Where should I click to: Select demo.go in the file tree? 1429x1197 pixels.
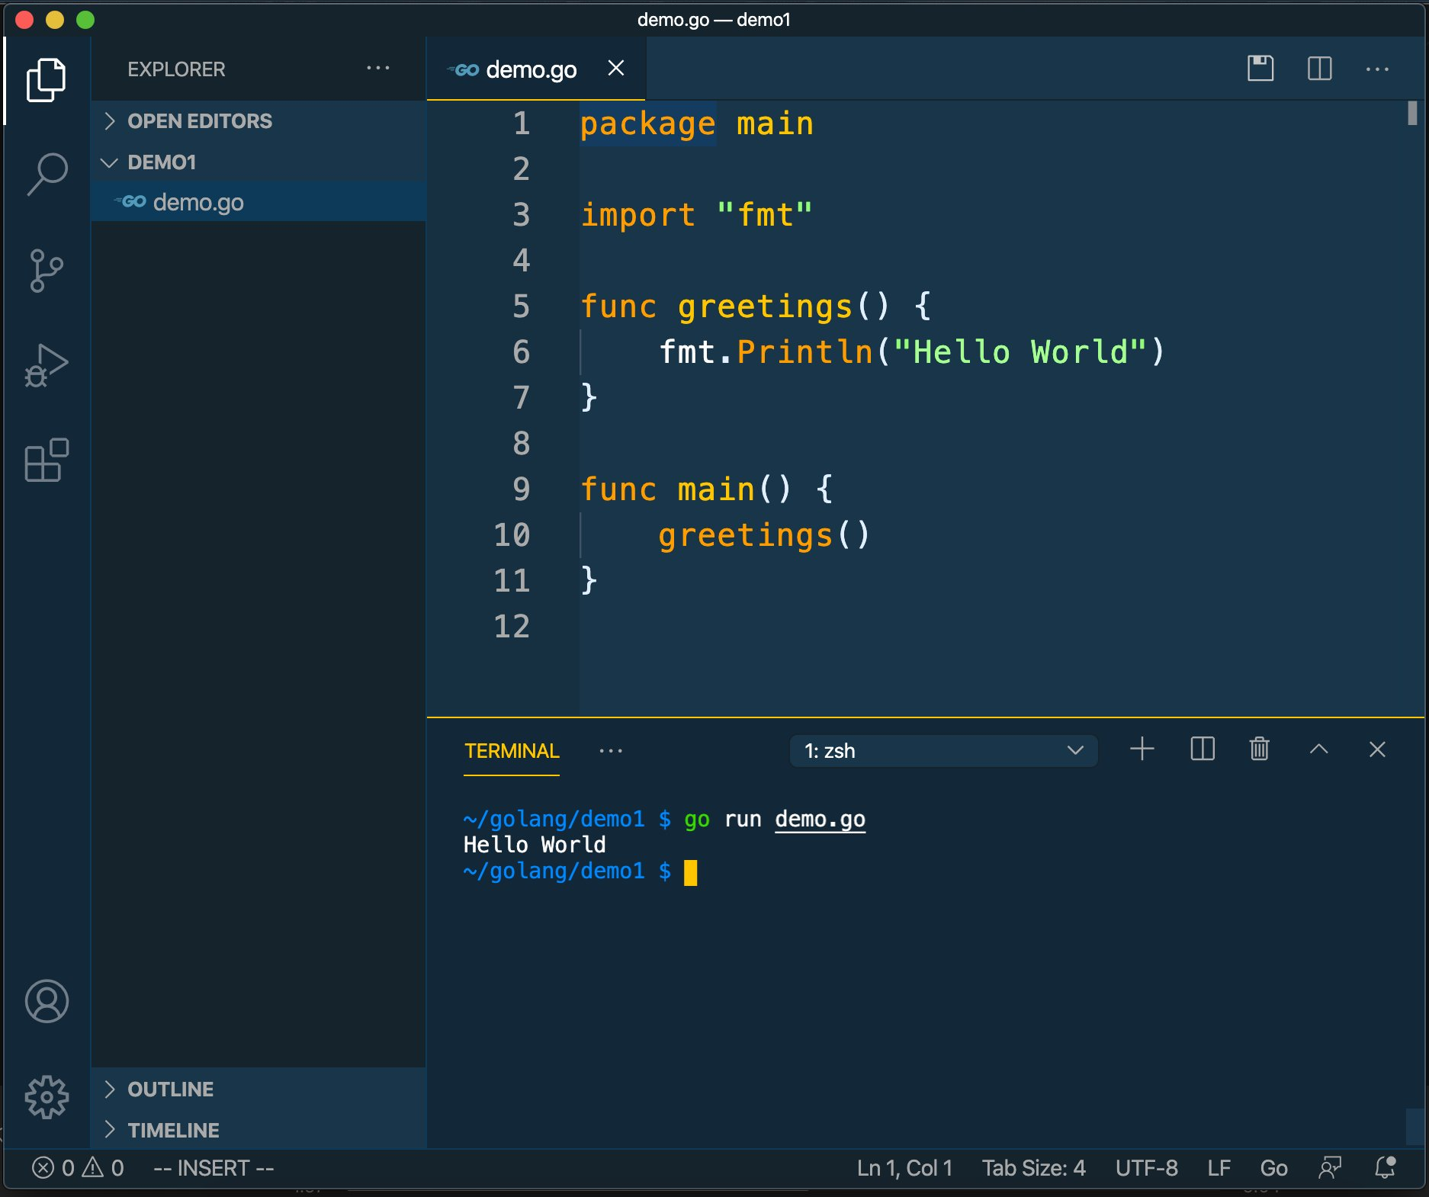[x=259, y=202]
